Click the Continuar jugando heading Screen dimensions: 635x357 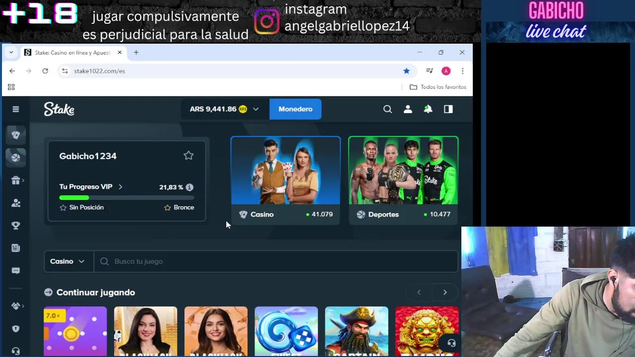[96, 293]
